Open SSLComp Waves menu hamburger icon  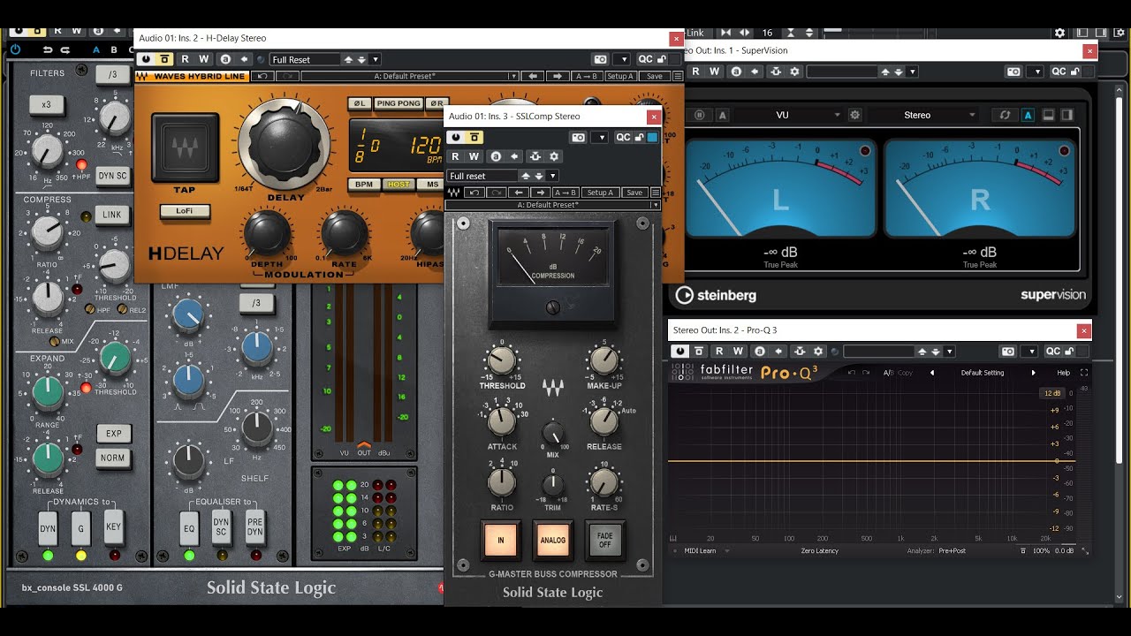(655, 193)
